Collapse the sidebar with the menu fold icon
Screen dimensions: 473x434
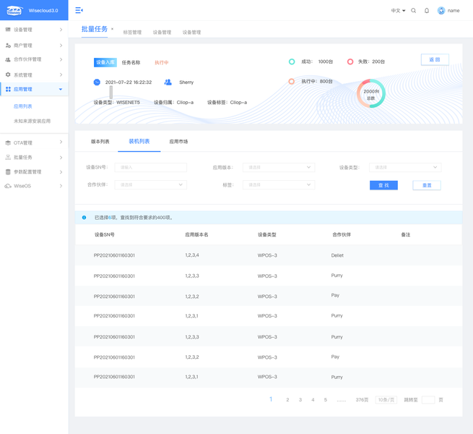click(x=79, y=11)
